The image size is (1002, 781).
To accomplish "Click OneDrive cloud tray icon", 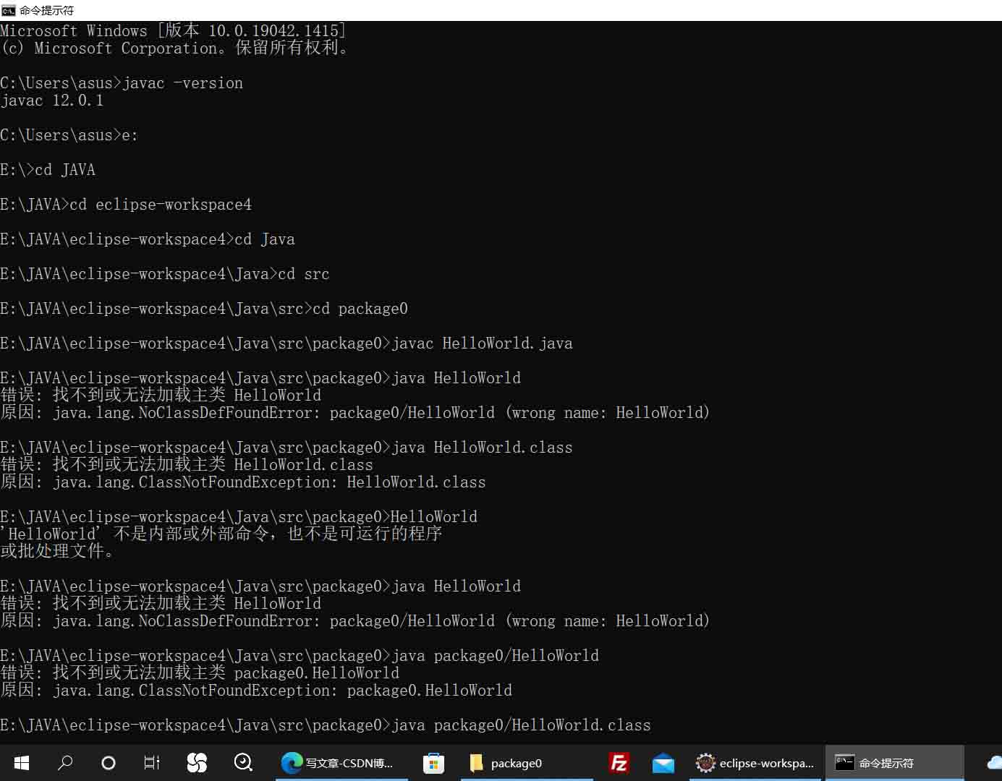I will point(995,763).
